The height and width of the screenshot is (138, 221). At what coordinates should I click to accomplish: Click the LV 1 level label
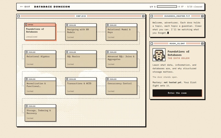153,7
